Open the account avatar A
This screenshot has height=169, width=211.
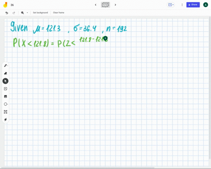206,5
